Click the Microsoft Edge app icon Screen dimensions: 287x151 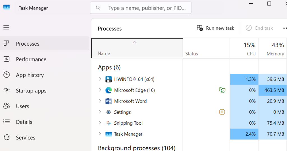pyautogui.click(x=108, y=90)
